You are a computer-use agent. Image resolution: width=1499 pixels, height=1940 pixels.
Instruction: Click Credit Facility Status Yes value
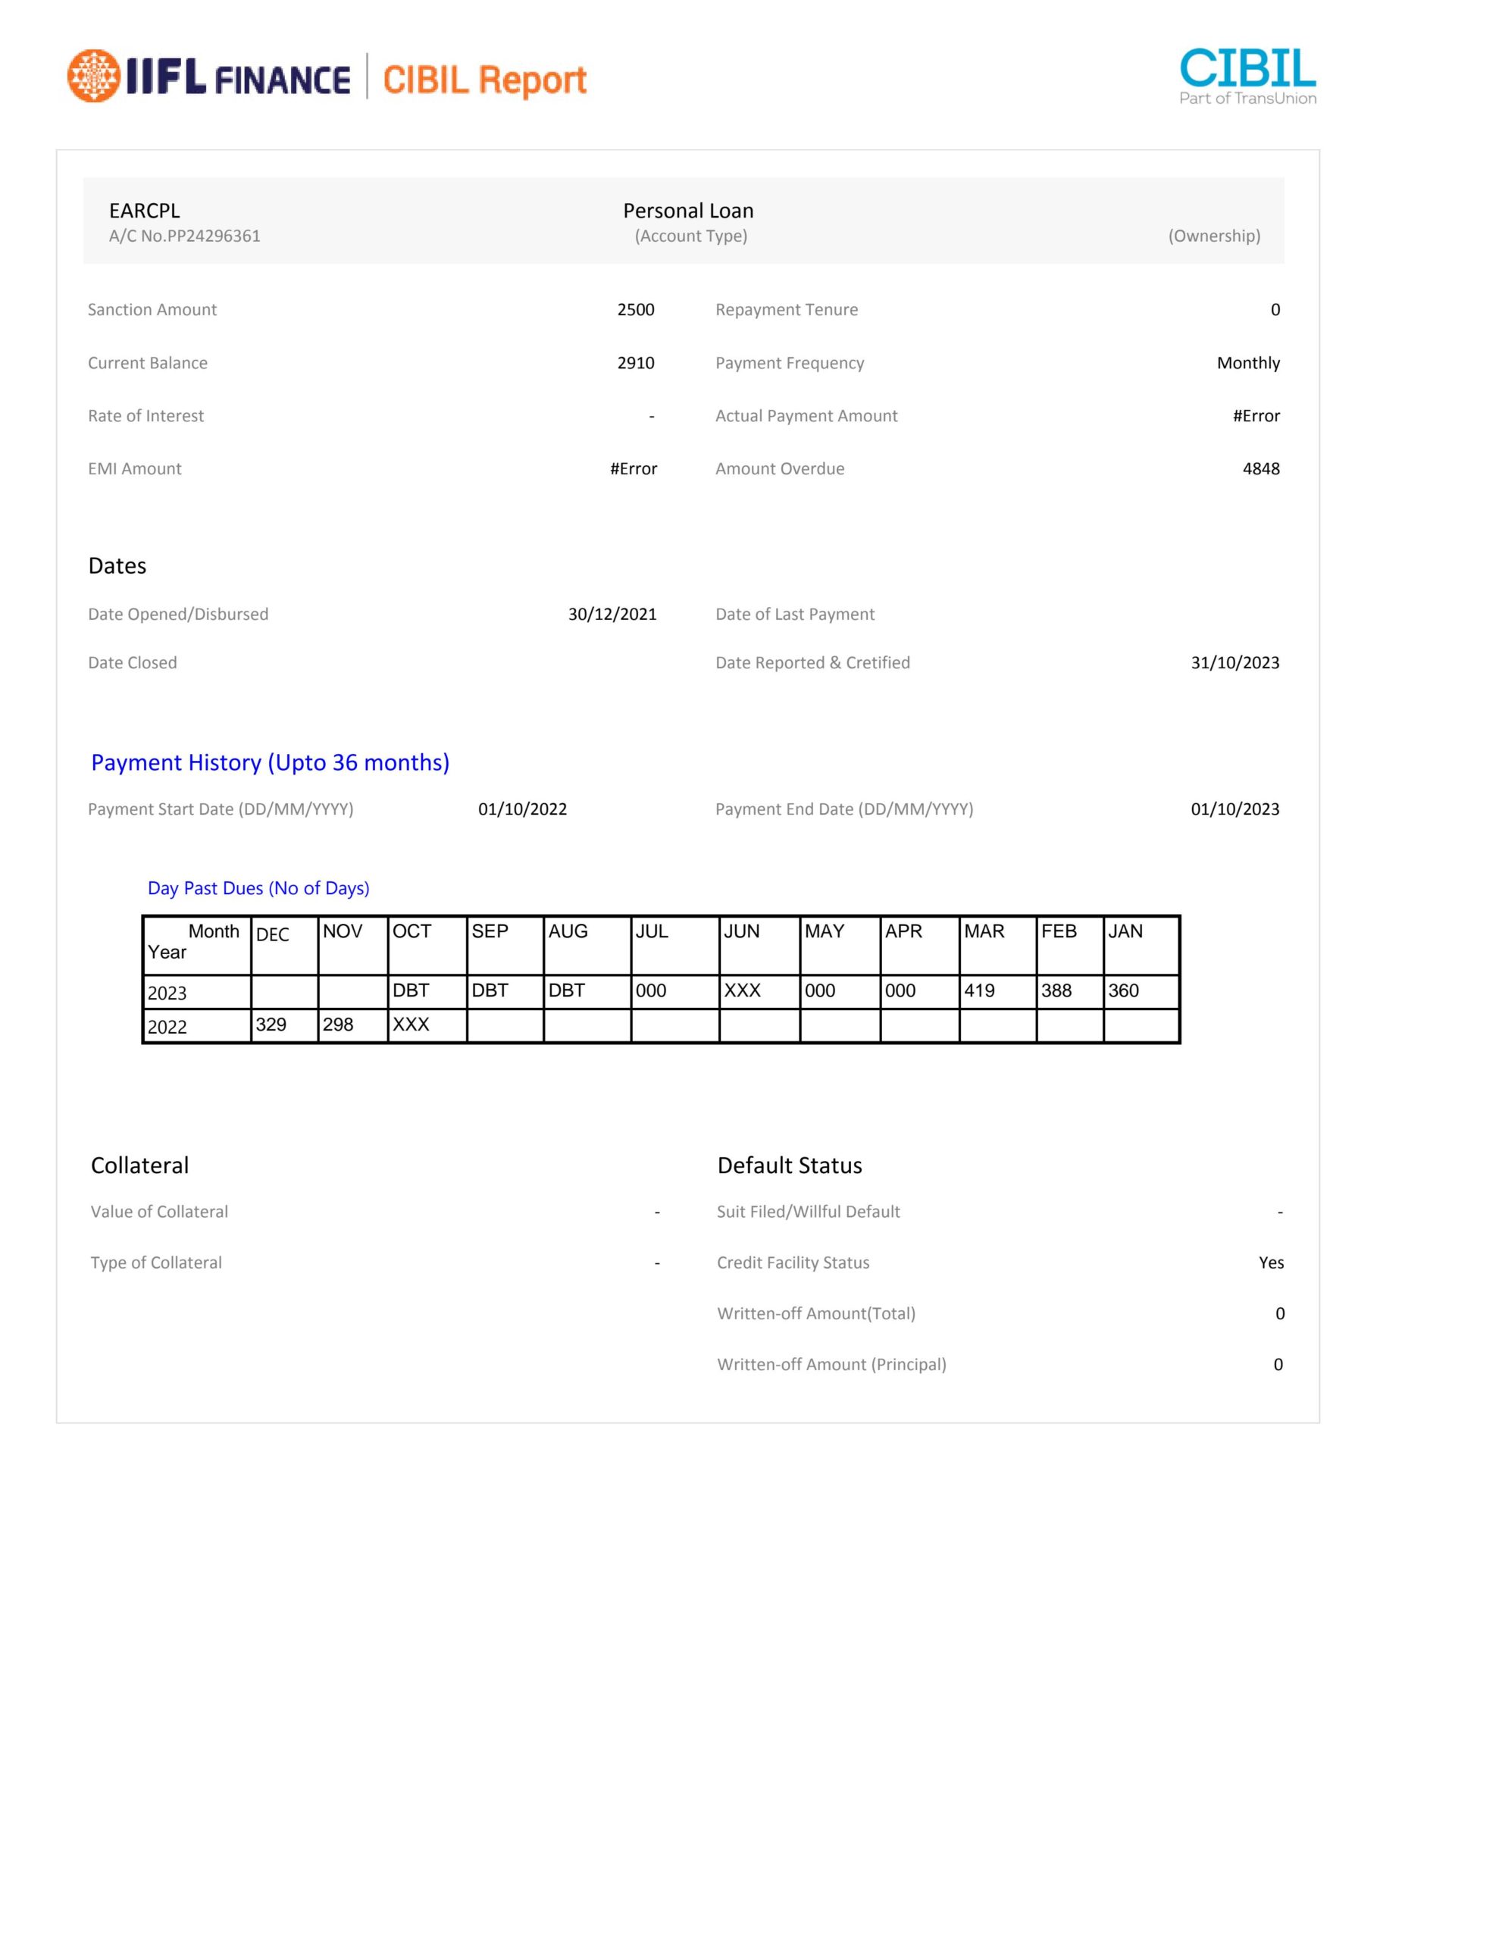tap(1271, 1263)
